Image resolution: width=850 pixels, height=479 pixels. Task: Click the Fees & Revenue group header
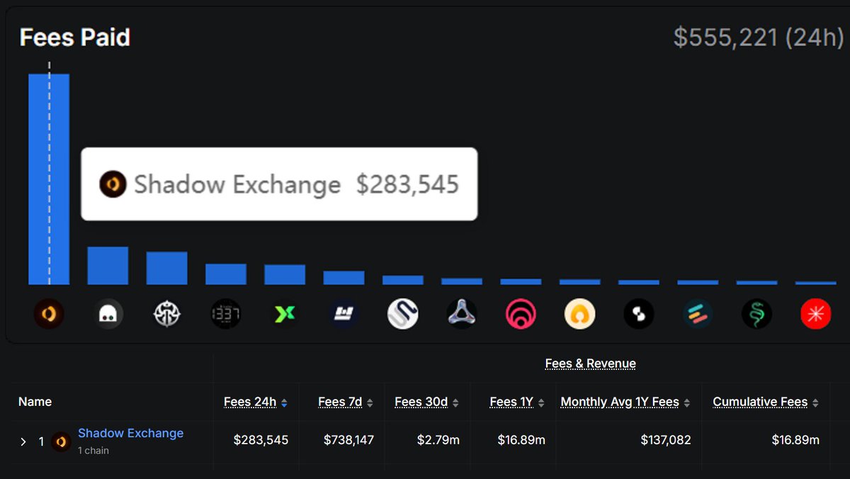click(591, 364)
